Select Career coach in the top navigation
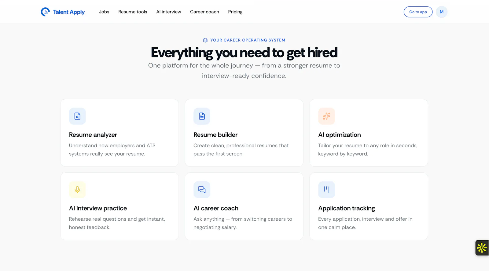The image size is (489, 279). [204, 12]
